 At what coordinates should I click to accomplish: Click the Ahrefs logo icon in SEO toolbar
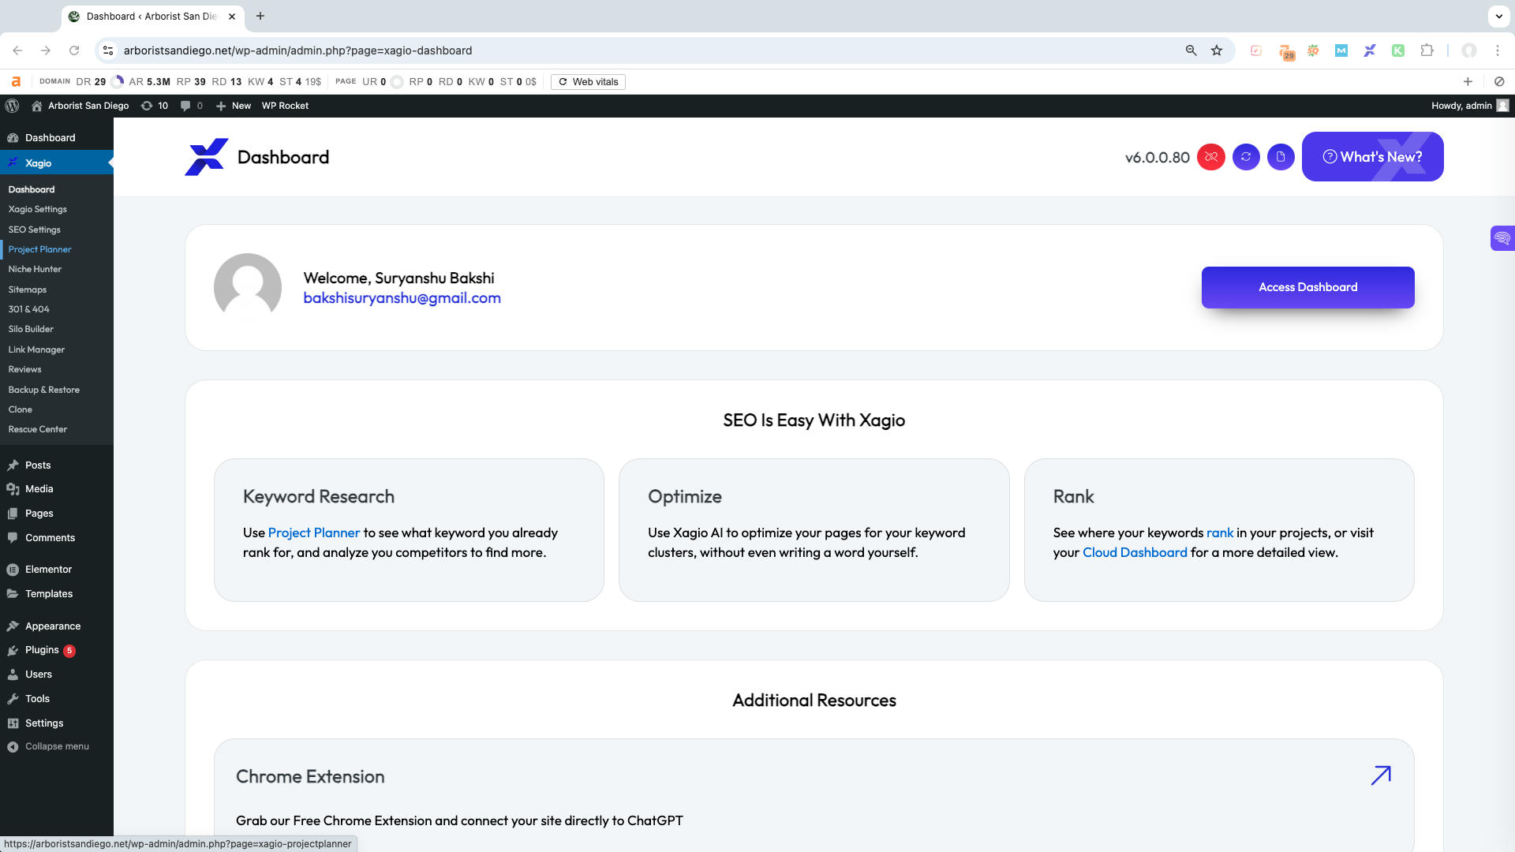(x=16, y=82)
